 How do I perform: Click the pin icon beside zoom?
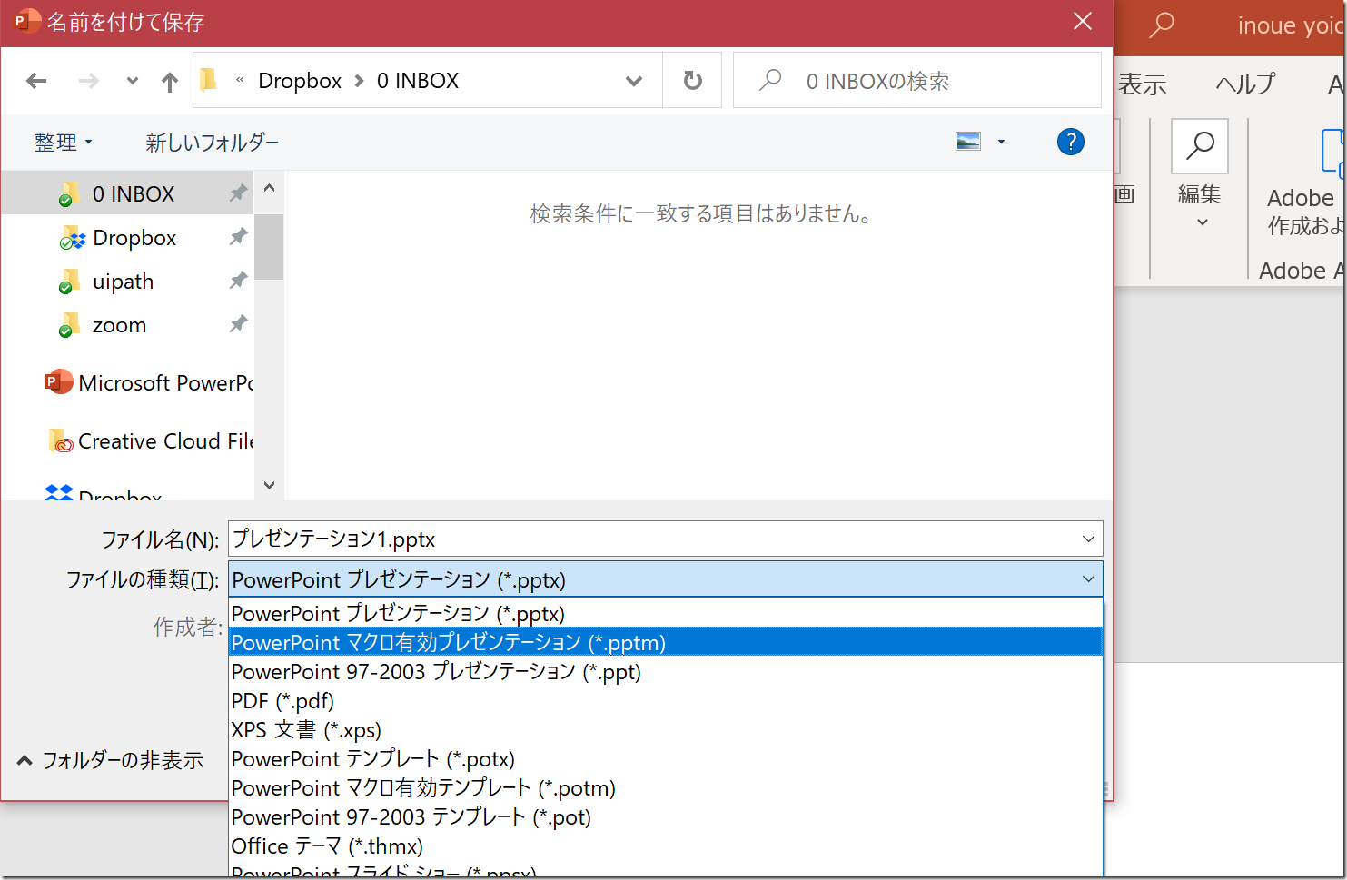238,323
